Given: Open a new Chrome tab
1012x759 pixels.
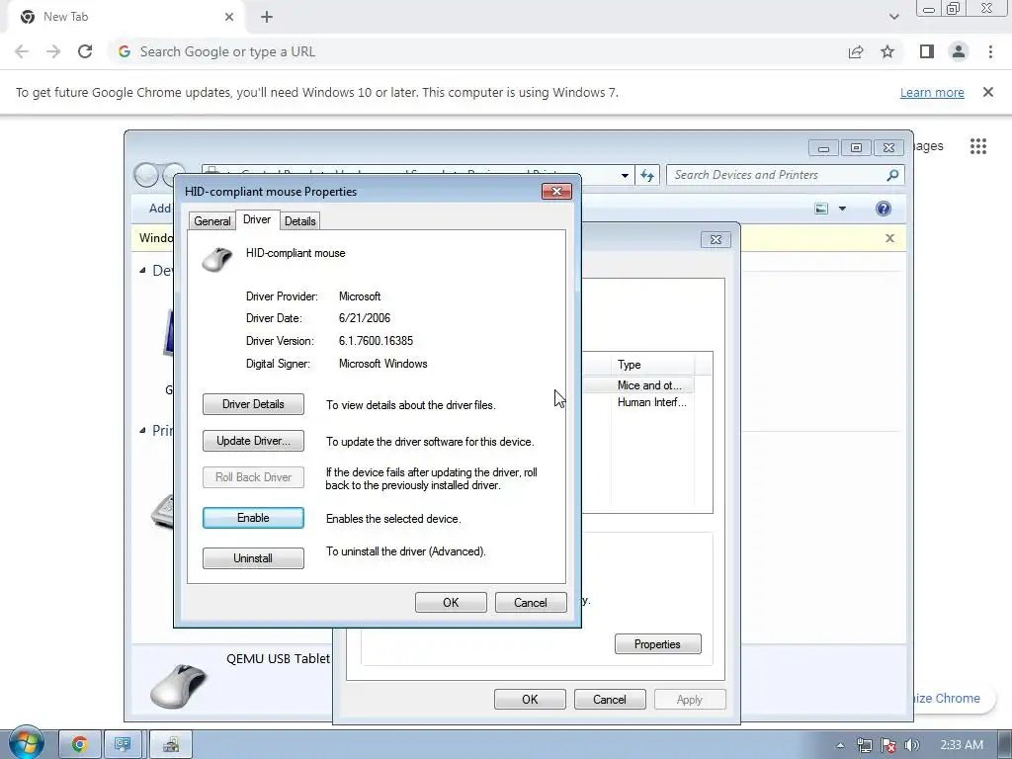Looking at the screenshot, I should point(267,17).
